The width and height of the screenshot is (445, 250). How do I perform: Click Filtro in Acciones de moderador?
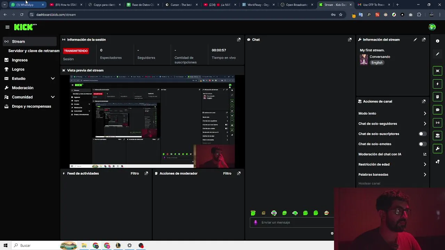pyautogui.click(x=227, y=173)
